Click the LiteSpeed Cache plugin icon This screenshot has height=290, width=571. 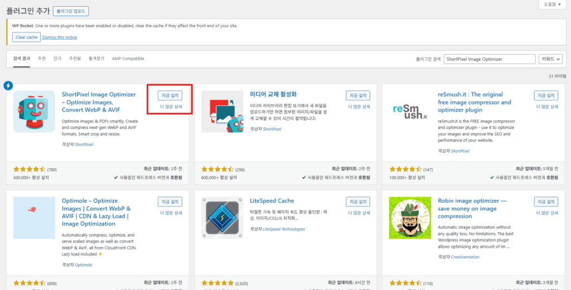222,218
